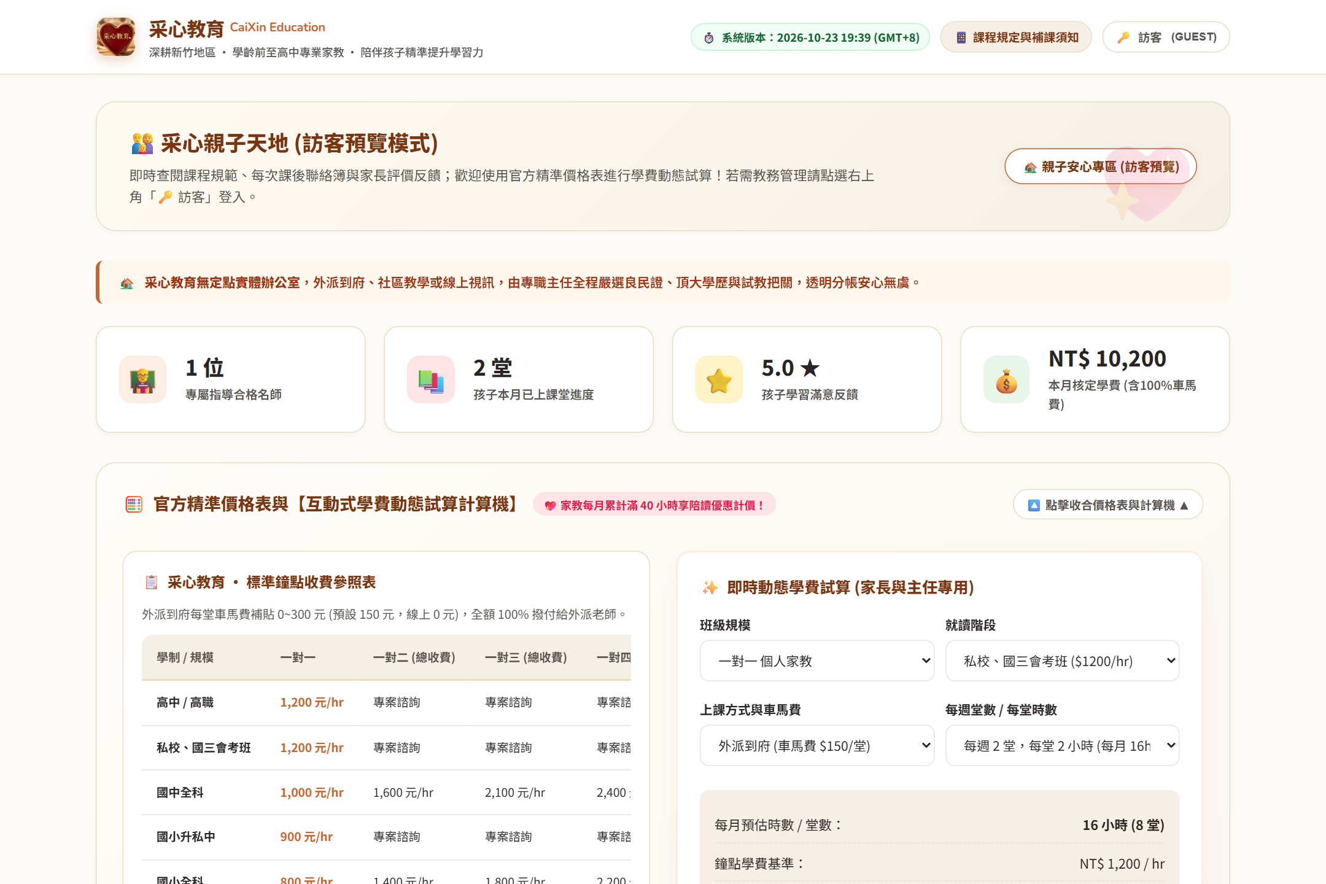Click the 私校、國三會考班 row label
1326x884 pixels.
tap(204, 748)
